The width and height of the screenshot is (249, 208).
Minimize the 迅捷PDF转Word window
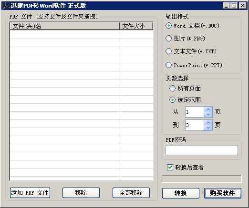226,6
